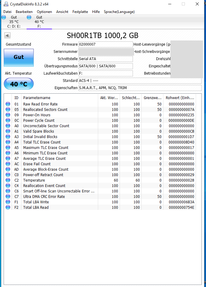Click status orb for Minimum TLC Erase Count

(x=8, y=153)
